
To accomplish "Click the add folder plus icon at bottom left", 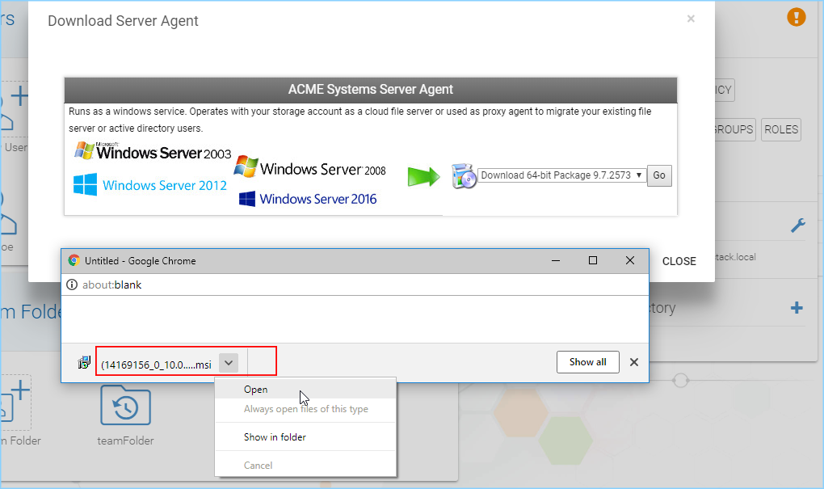I will [x=20, y=390].
